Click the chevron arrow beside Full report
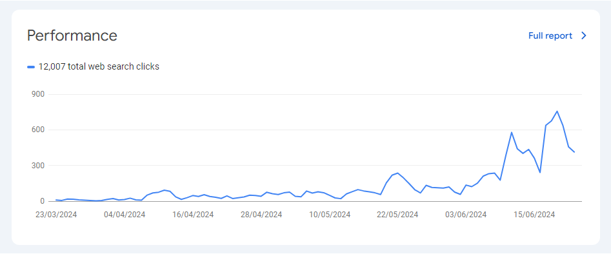This screenshot has height=254, width=611. click(x=583, y=36)
